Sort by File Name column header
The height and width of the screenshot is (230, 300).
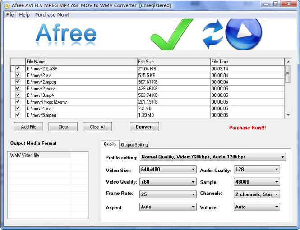coord(81,62)
